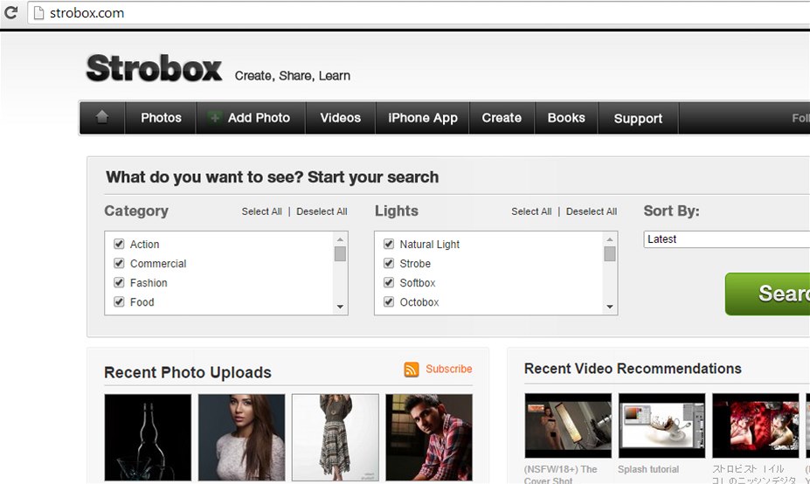
Task: Open the Splash tutorial video thumbnail
Action: click(x=661, y=425)
